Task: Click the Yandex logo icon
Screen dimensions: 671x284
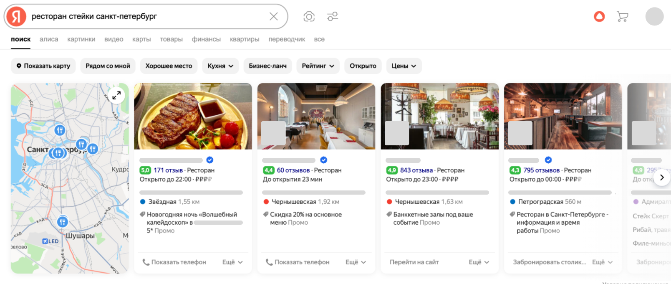Action: pos(16,16)
